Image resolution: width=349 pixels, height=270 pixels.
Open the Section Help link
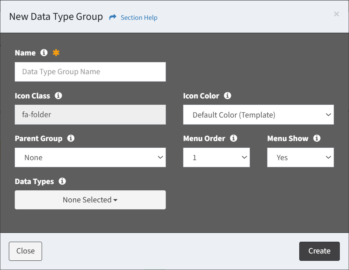[x=139, y=18]
